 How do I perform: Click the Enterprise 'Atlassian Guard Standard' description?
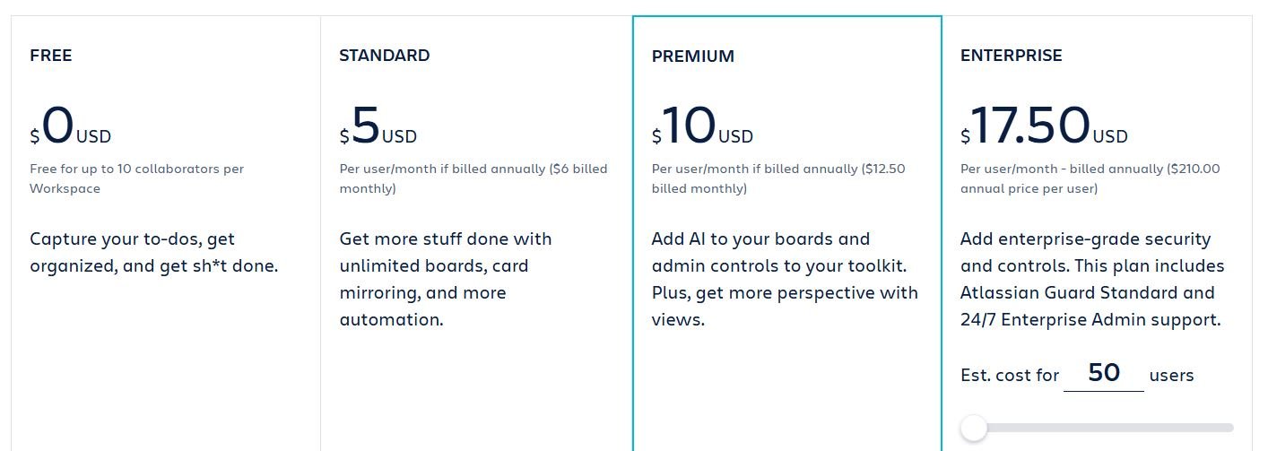coord(1092,280)
